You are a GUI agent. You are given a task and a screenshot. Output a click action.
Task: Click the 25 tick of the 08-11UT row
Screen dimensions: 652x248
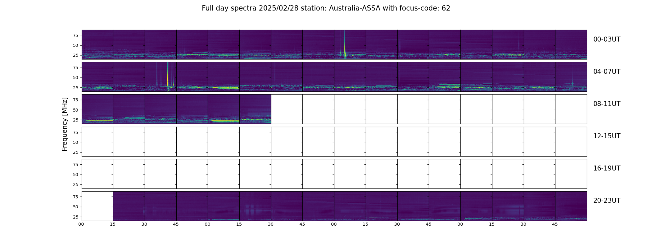(75, 120)
